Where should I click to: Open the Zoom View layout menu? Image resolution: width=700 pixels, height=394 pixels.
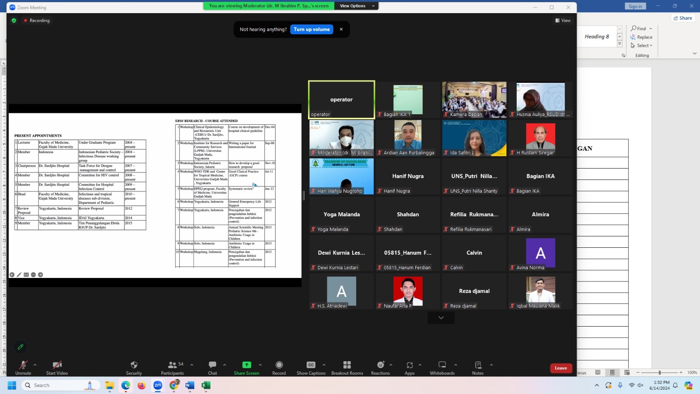563,21
